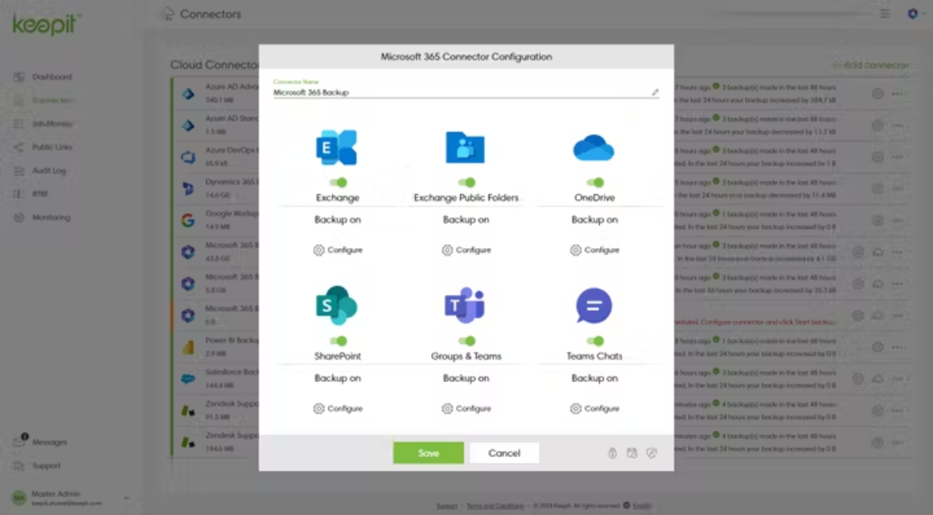Edit connector name with pencil icon
933x515 pixels.
(655, 92)
